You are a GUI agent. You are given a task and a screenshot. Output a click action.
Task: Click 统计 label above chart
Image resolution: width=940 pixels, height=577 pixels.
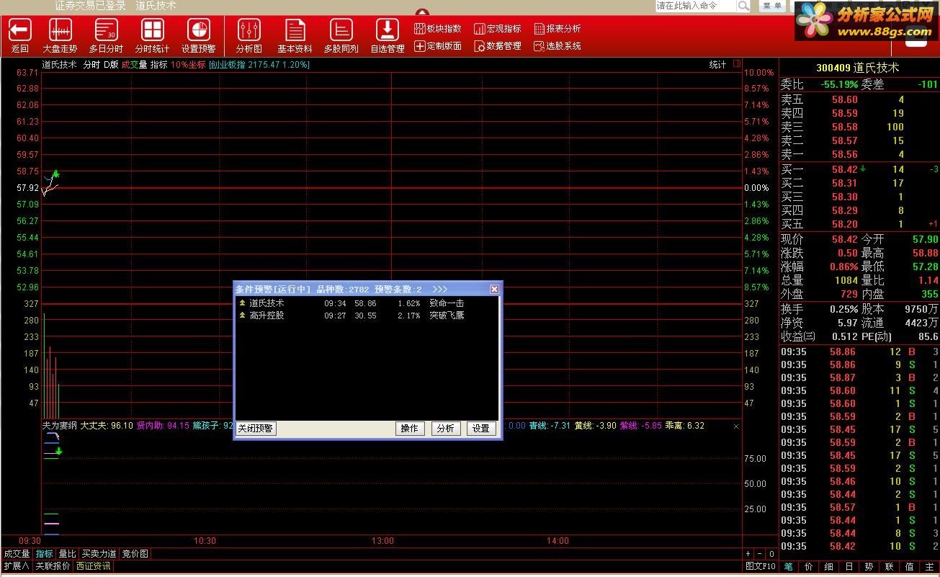point(717,65)
